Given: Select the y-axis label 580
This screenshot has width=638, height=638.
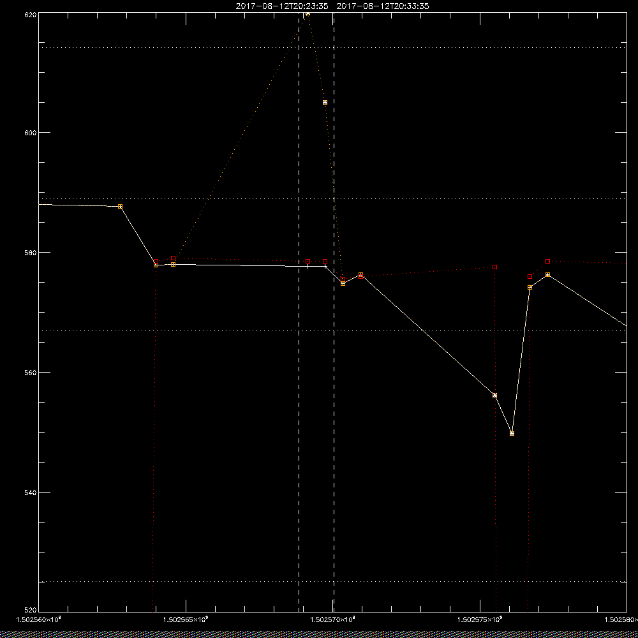Looking at the screenshot, I should click(x=31, y=252).
